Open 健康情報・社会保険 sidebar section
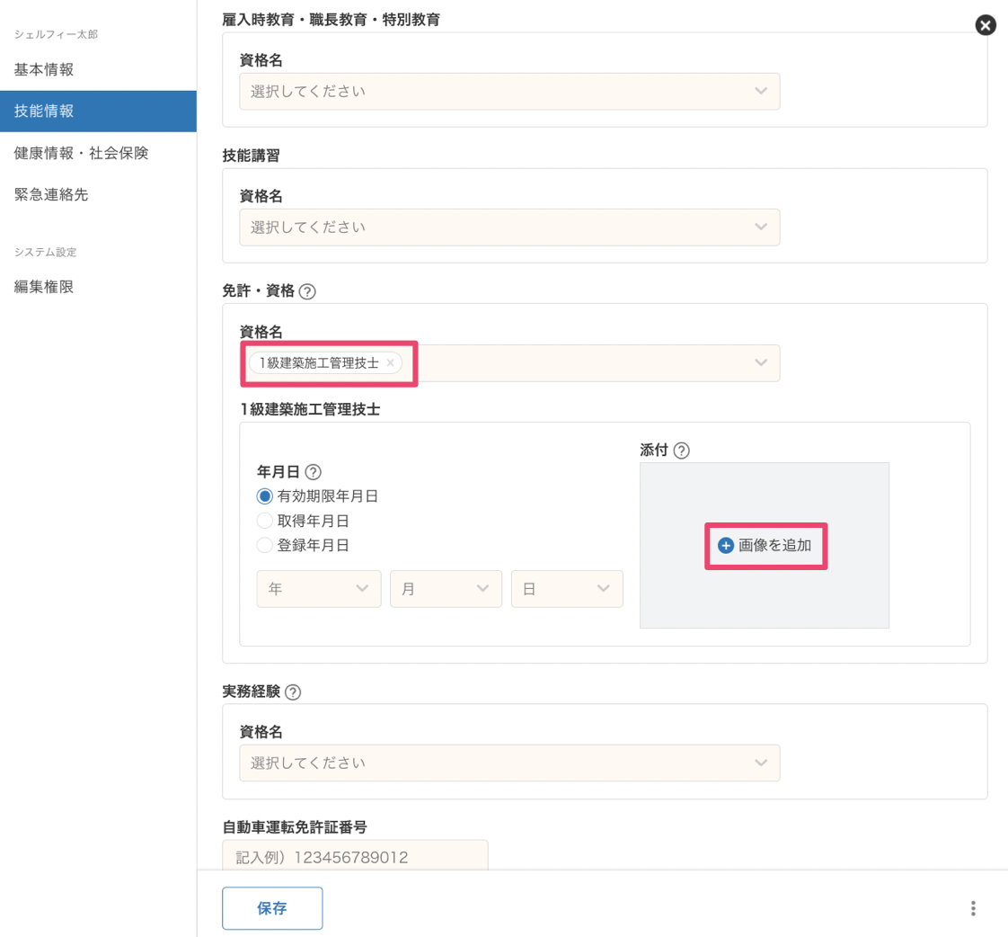Screen dimensions: 1008x937 tap(81, 153)
